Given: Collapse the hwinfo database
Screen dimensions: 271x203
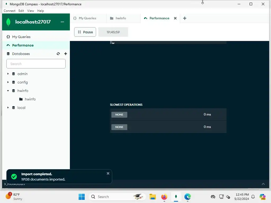Looking at the screenshot, I should (8, 91).
